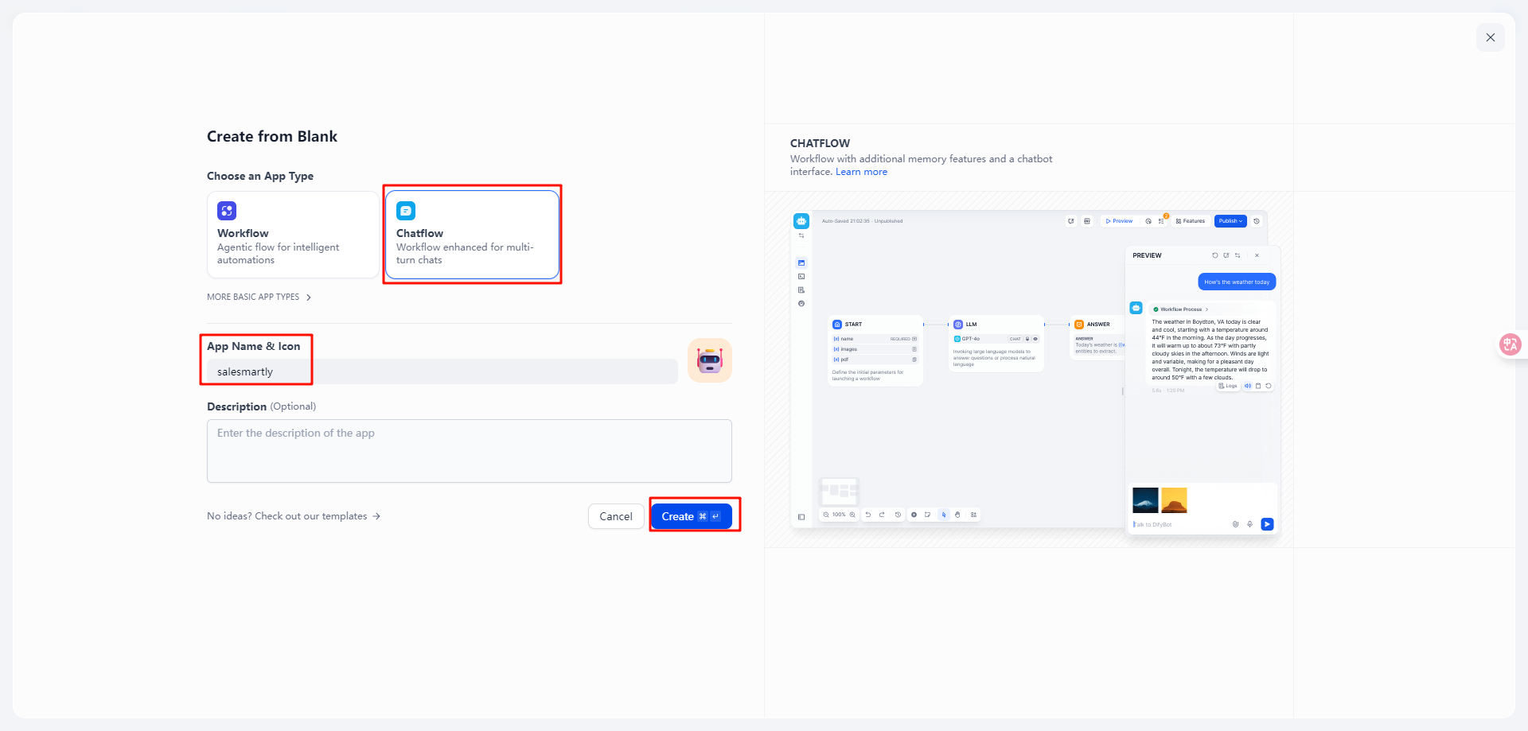
Task: Click the pink translate icon at right edge
Action: [1509, 344]
